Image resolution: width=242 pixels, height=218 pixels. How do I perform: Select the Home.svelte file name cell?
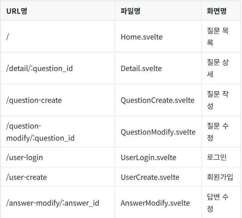point(142,37)
